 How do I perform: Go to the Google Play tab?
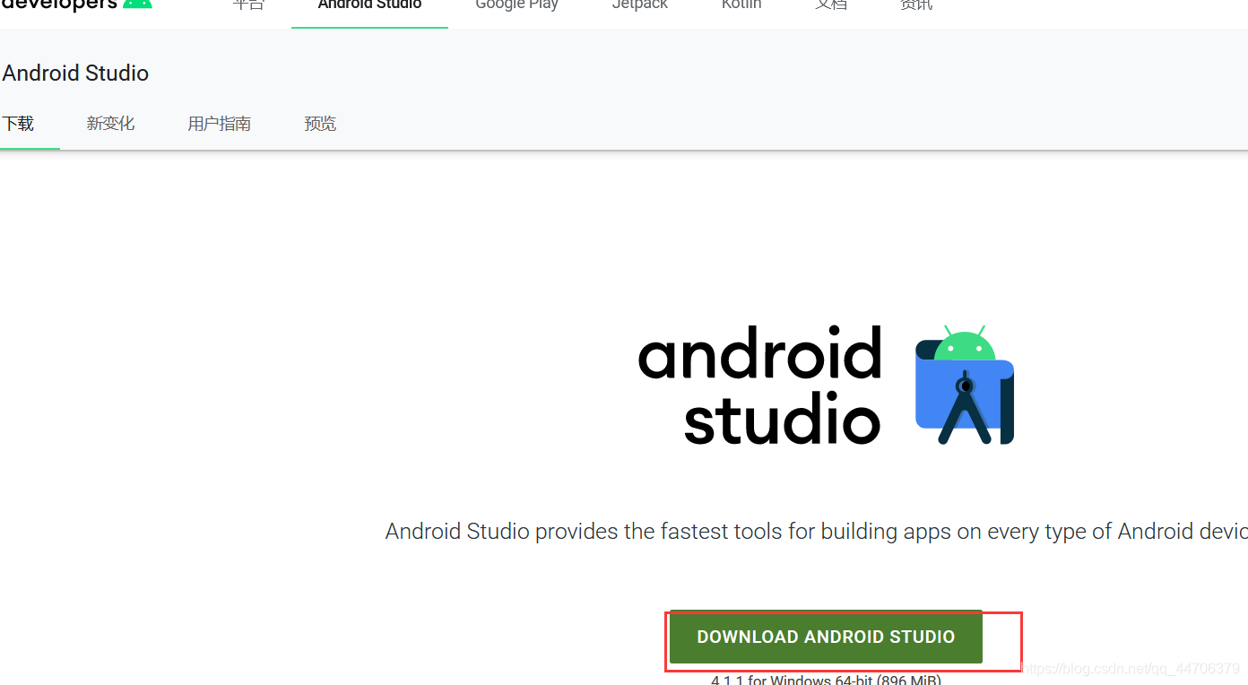(516, 4)
